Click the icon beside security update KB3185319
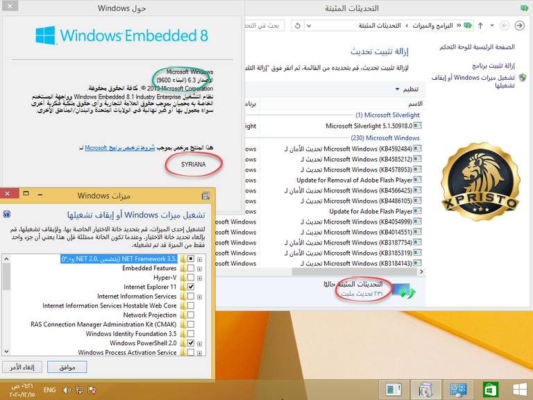 click(x=417, y=253)
